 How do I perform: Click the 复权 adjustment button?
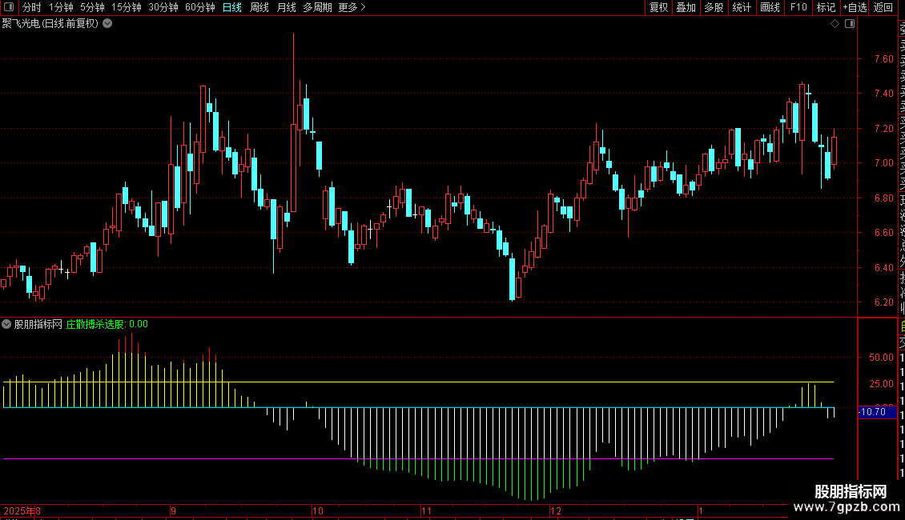658,7
